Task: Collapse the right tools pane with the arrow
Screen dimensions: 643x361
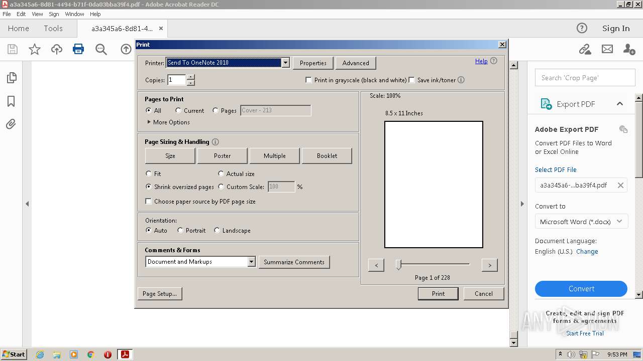Action: pos(522,204)
